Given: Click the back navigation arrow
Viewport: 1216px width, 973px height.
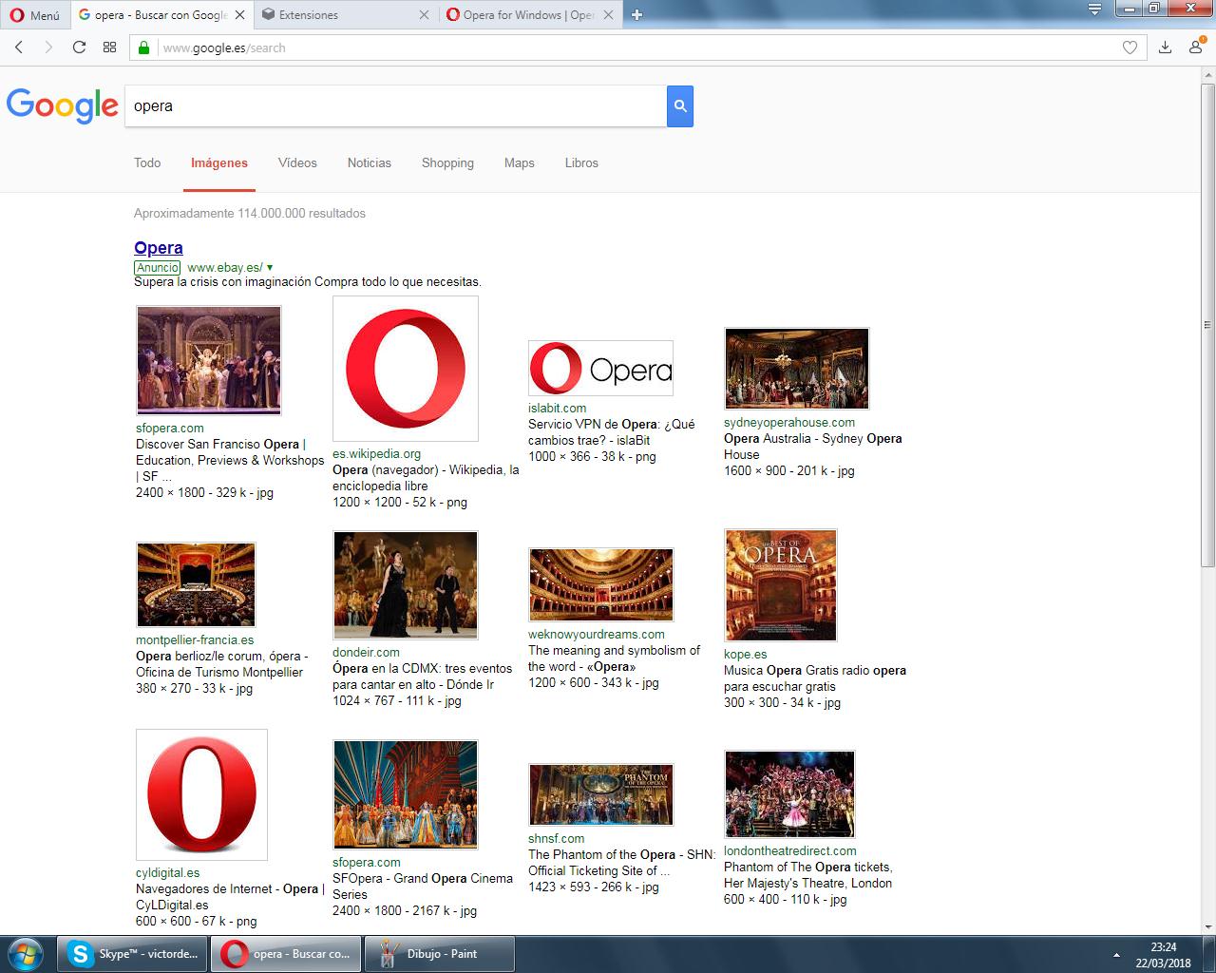Looking at the screenshot, I should [19, 48].
